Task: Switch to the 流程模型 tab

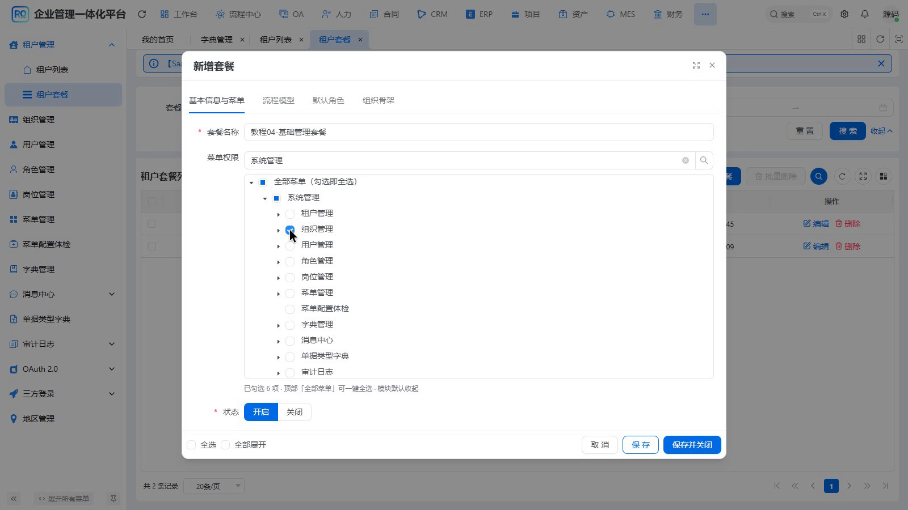Action: point(278,100)
